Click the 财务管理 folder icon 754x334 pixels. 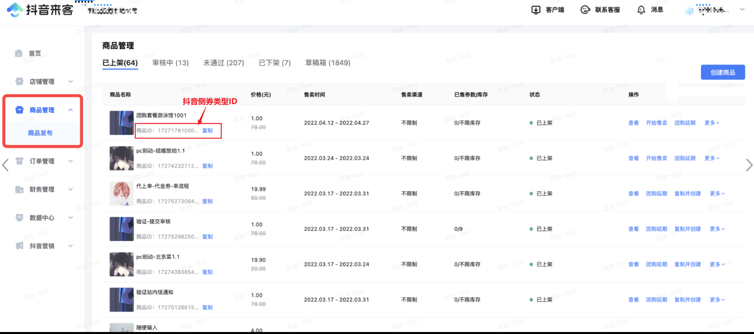tap(19, 189)
